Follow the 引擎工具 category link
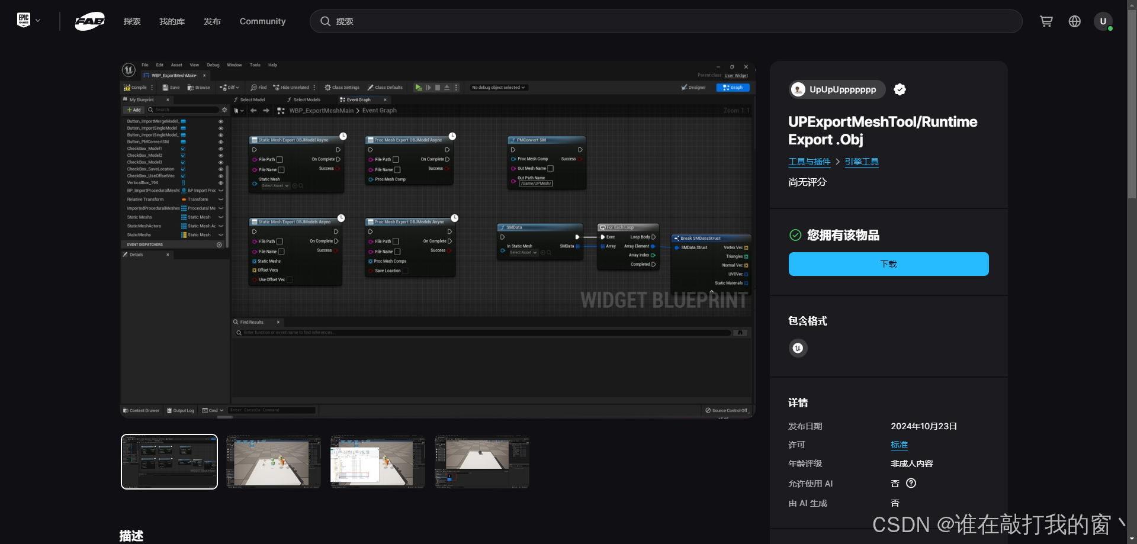Image resolution: width=1137 pixels, height=544 pixels. pyautogui.click(x=862, y=162)
